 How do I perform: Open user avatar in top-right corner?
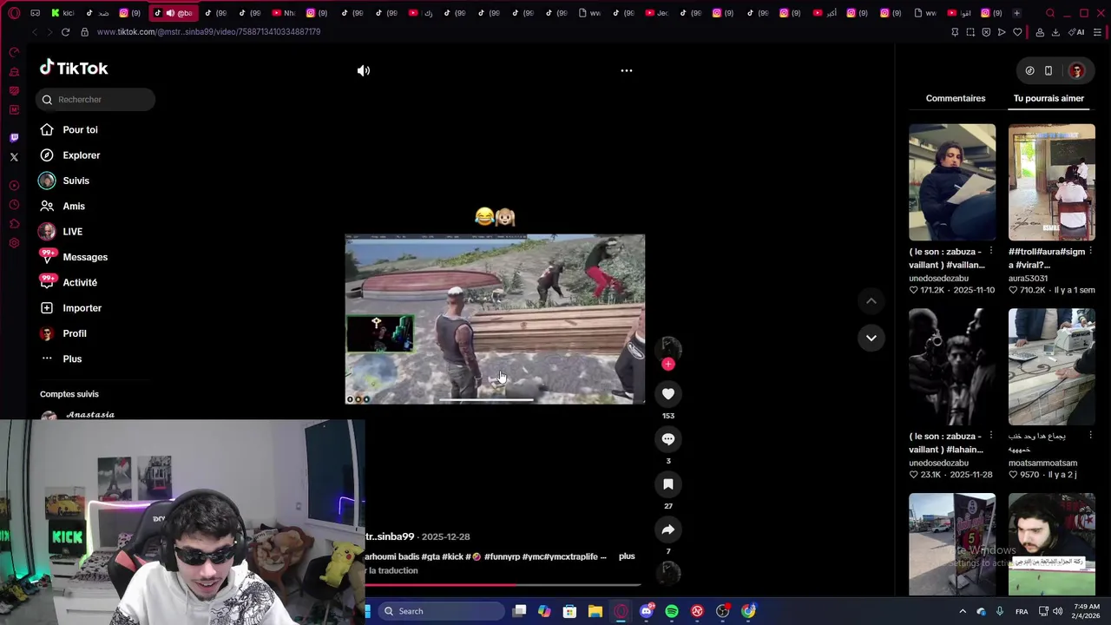click(1076, 70)
